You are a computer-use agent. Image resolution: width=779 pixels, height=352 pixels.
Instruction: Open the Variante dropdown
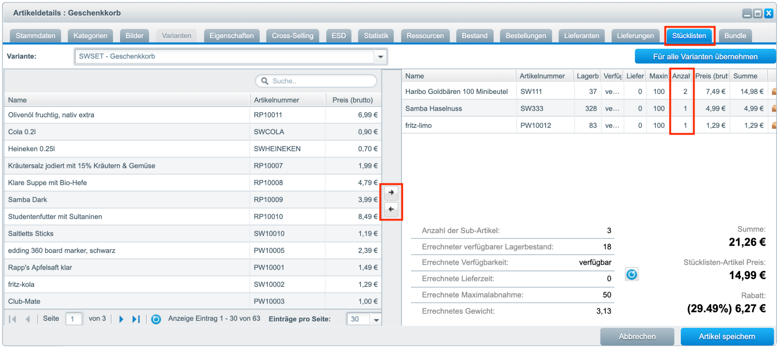(380, 57)
